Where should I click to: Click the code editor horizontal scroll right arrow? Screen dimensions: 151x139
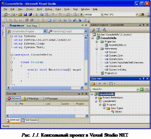pos(82,88)
